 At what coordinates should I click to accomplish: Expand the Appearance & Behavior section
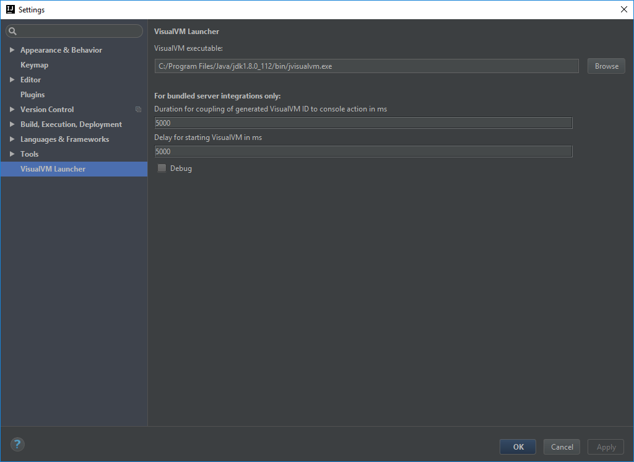pyautogui.click(x=11, y=50)
